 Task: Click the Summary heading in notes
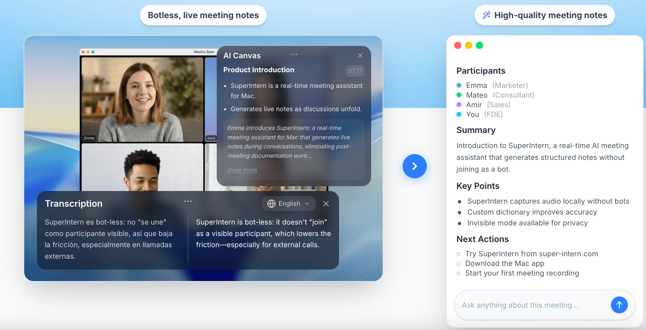476,130
